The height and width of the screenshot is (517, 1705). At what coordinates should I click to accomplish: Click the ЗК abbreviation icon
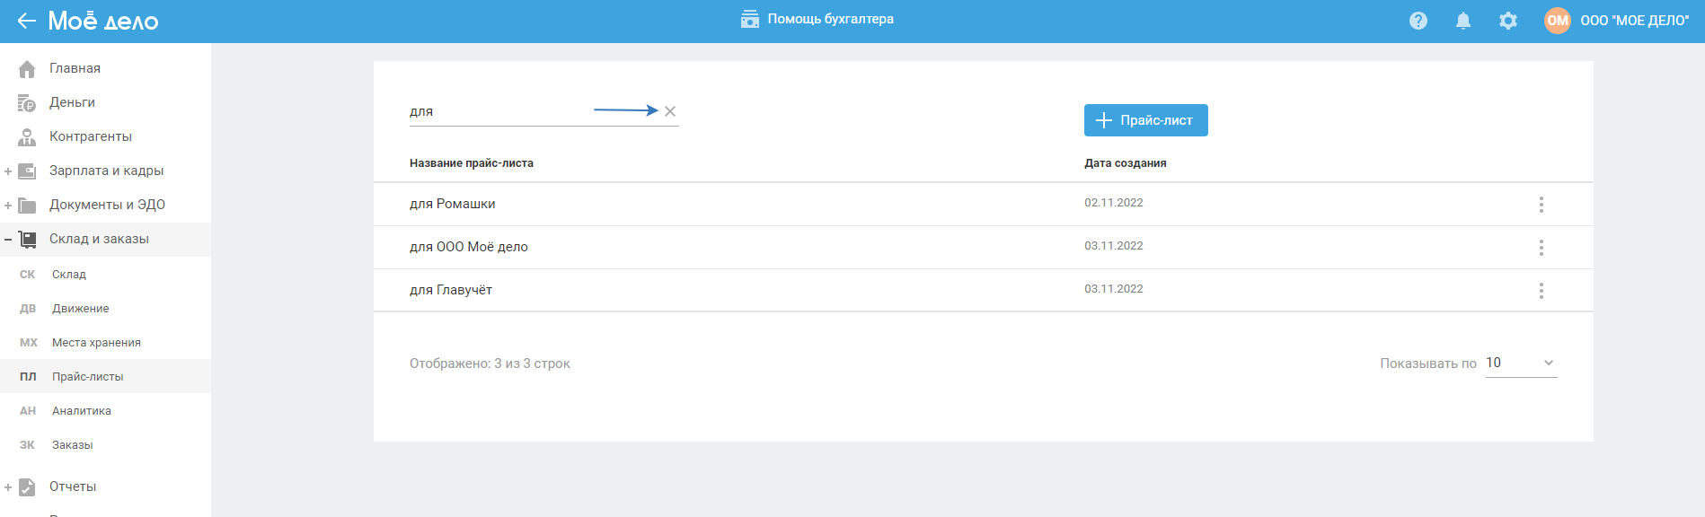(x=28, y=445)
